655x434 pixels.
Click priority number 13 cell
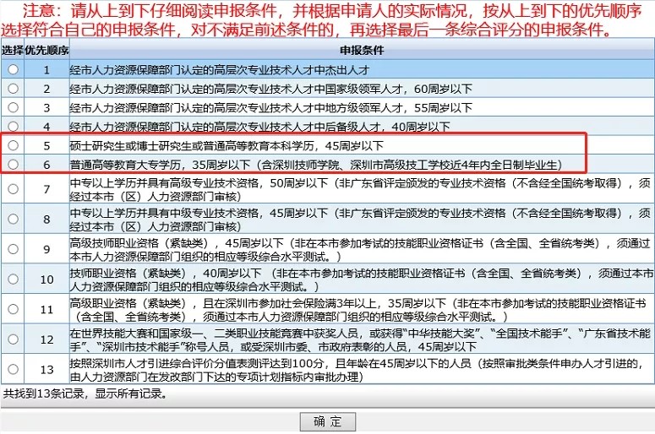[x=46, y=369]
